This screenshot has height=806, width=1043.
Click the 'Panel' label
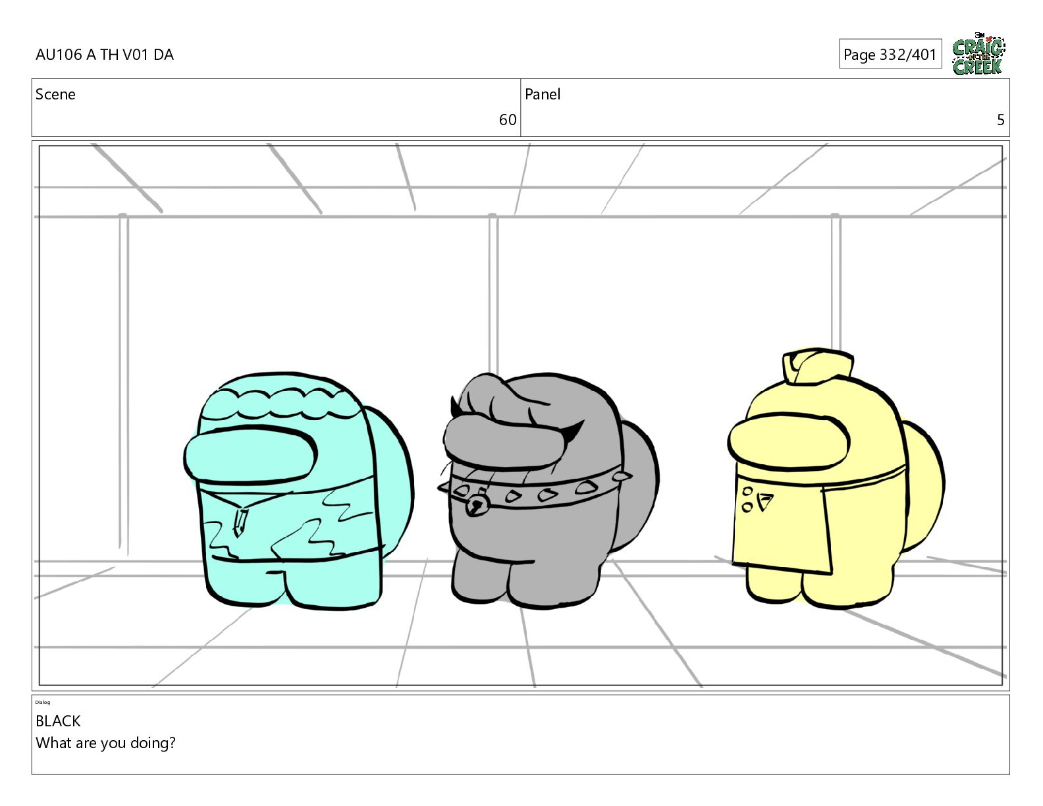pyautogui.click(x=543, y=94)
